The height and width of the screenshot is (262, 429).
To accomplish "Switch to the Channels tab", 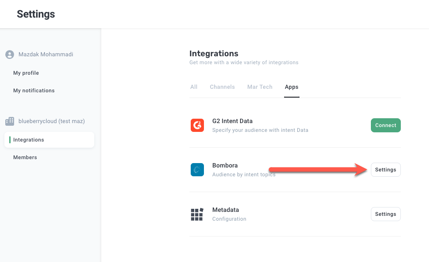I will [222, 87].
